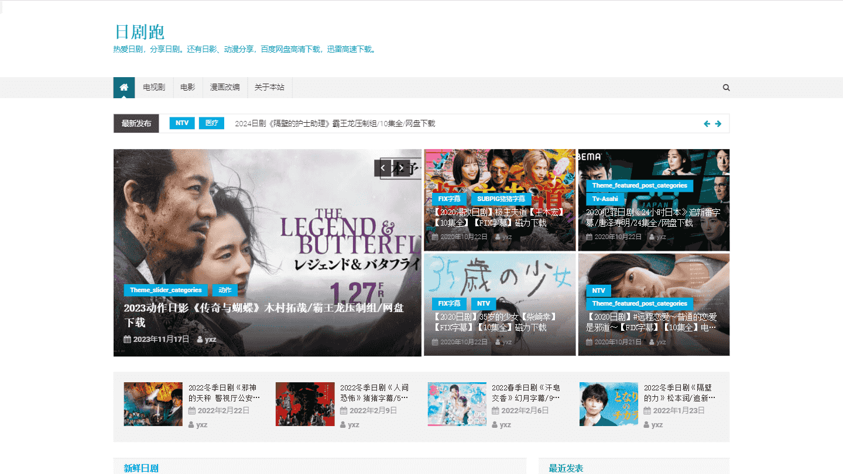843x474 pixels.
Task: Open the 隔壁的力 post title
Action: pos(680,393)
